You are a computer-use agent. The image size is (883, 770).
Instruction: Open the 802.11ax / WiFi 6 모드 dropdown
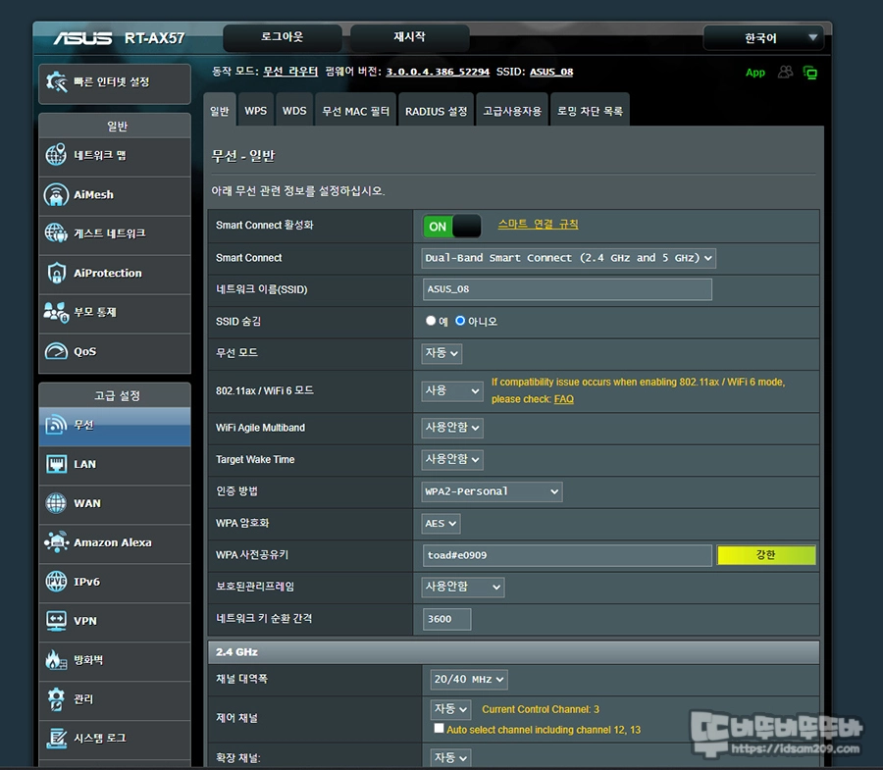click(452, 390)
